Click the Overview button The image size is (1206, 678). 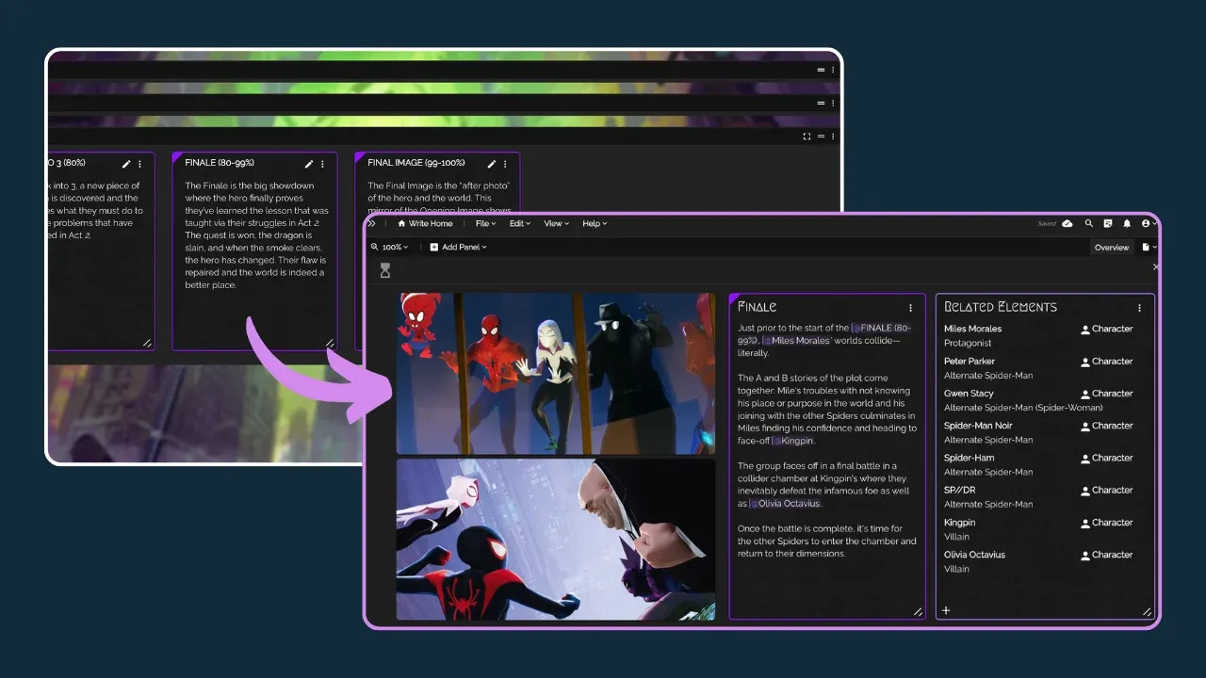point(1112,248)
